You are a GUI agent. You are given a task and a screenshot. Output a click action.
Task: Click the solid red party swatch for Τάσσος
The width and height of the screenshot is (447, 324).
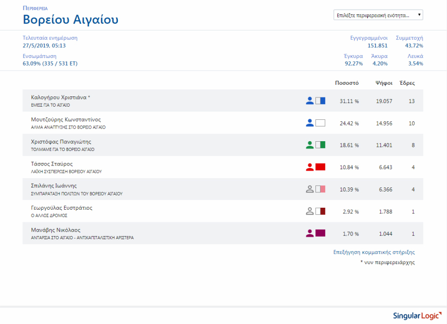pyautogui.click(x=320, y=167)
